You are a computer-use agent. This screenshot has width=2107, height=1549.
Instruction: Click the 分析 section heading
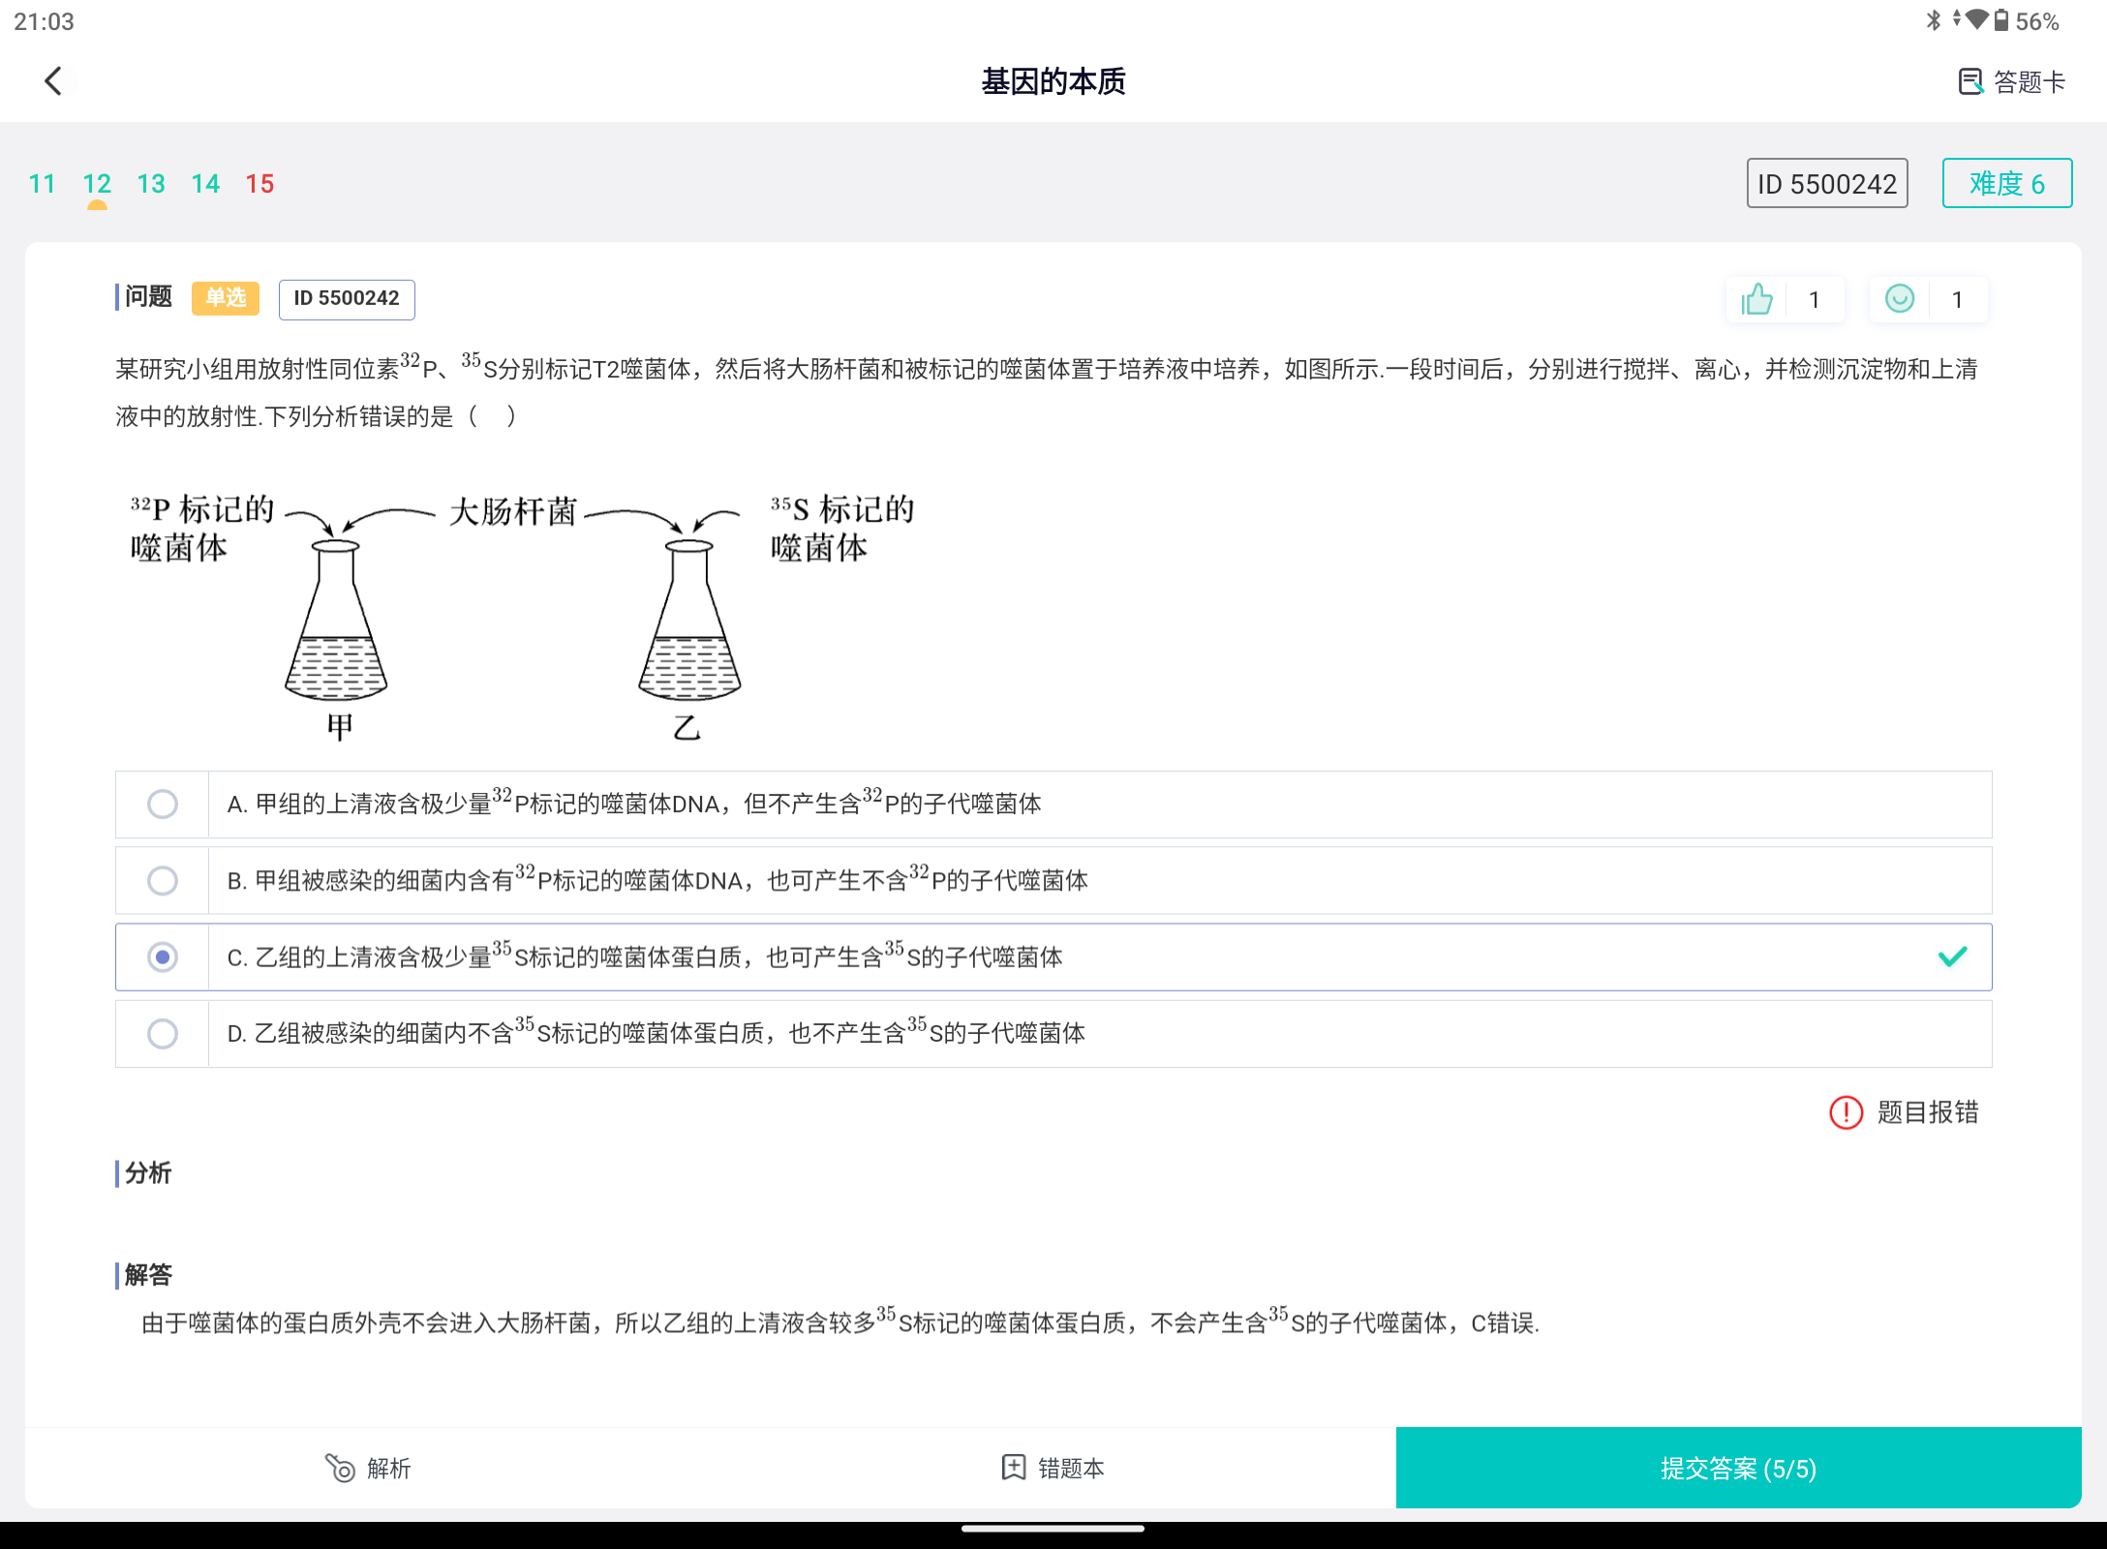coord(147,1172)
